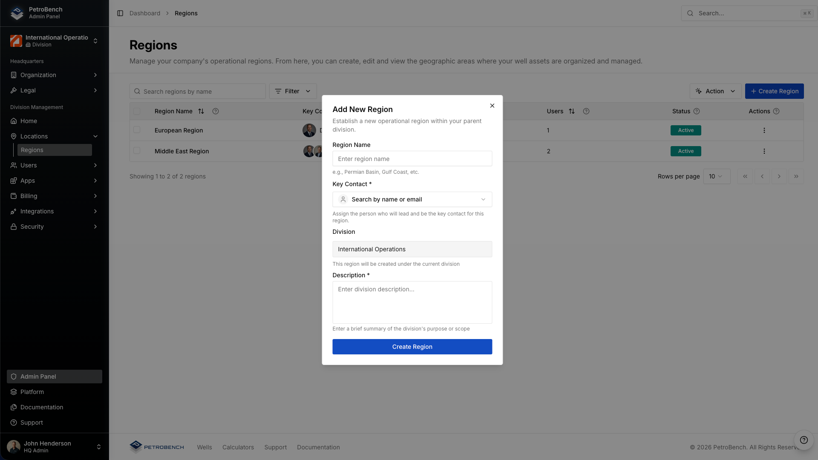This screenshot has height=460, width=818.
Task: Go to the last page of regions
Action: coord(796,176)
